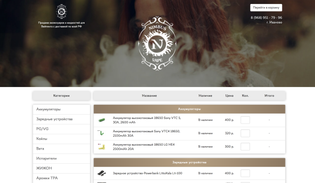Click quantity field for Sony VTC 5 battery
Viewport: 315px width, 183px height.
coord(245,120)
